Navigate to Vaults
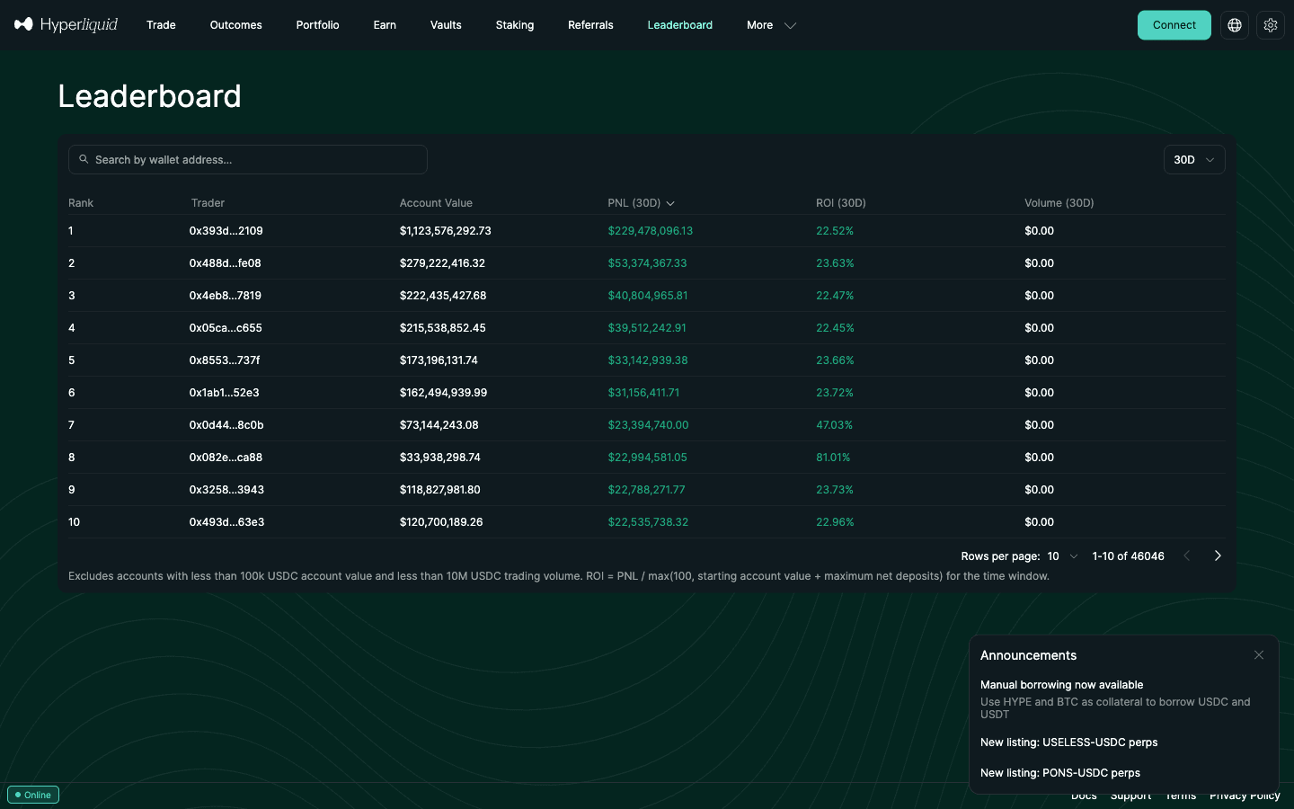This screenshot has height=809, width=1294. (446, 25)
